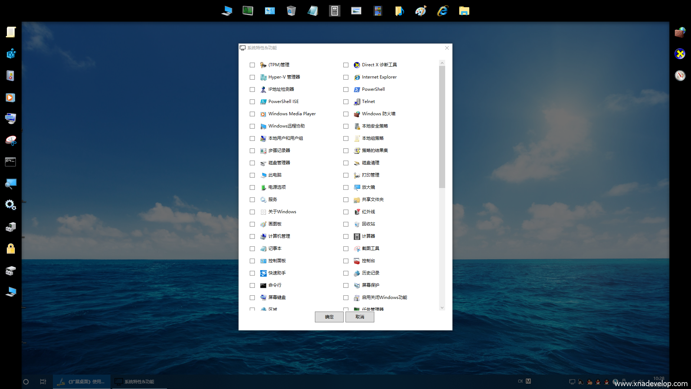Click the padlock icon in left sidebar
The width and height of the screenshot is (691, 389).
[x=11, y=249]
